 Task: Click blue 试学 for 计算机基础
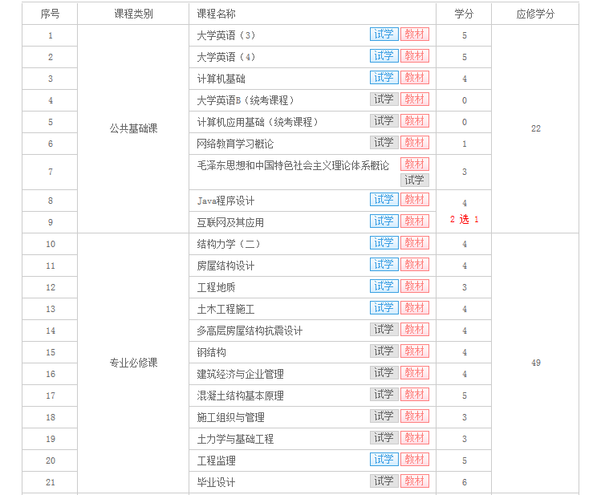[384, 78]
